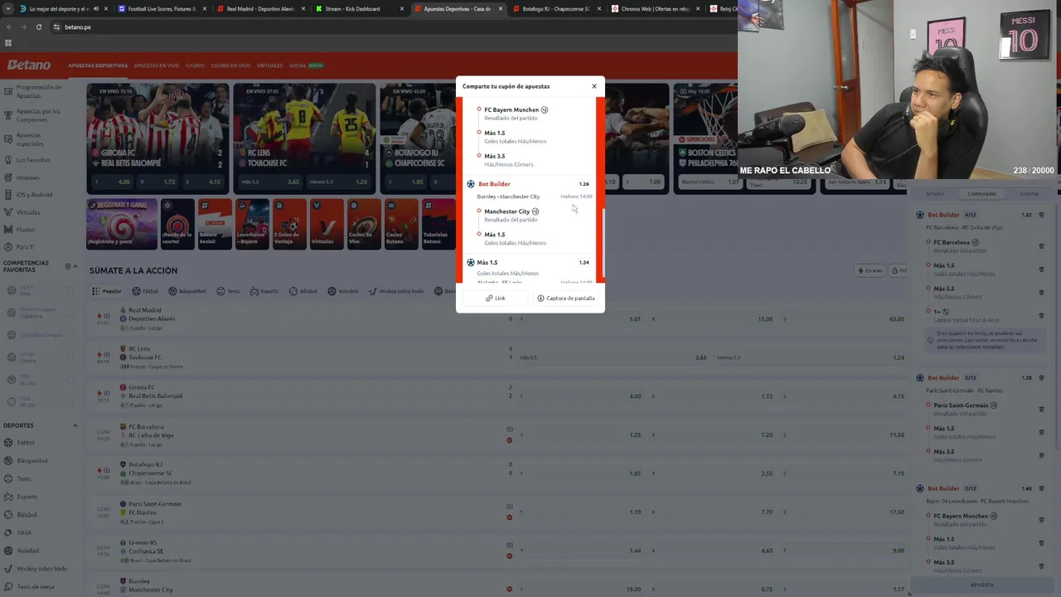Open RC Lens vs Toulouse live card
This screenshot has height=597, width=1061.
pos(304,138)
